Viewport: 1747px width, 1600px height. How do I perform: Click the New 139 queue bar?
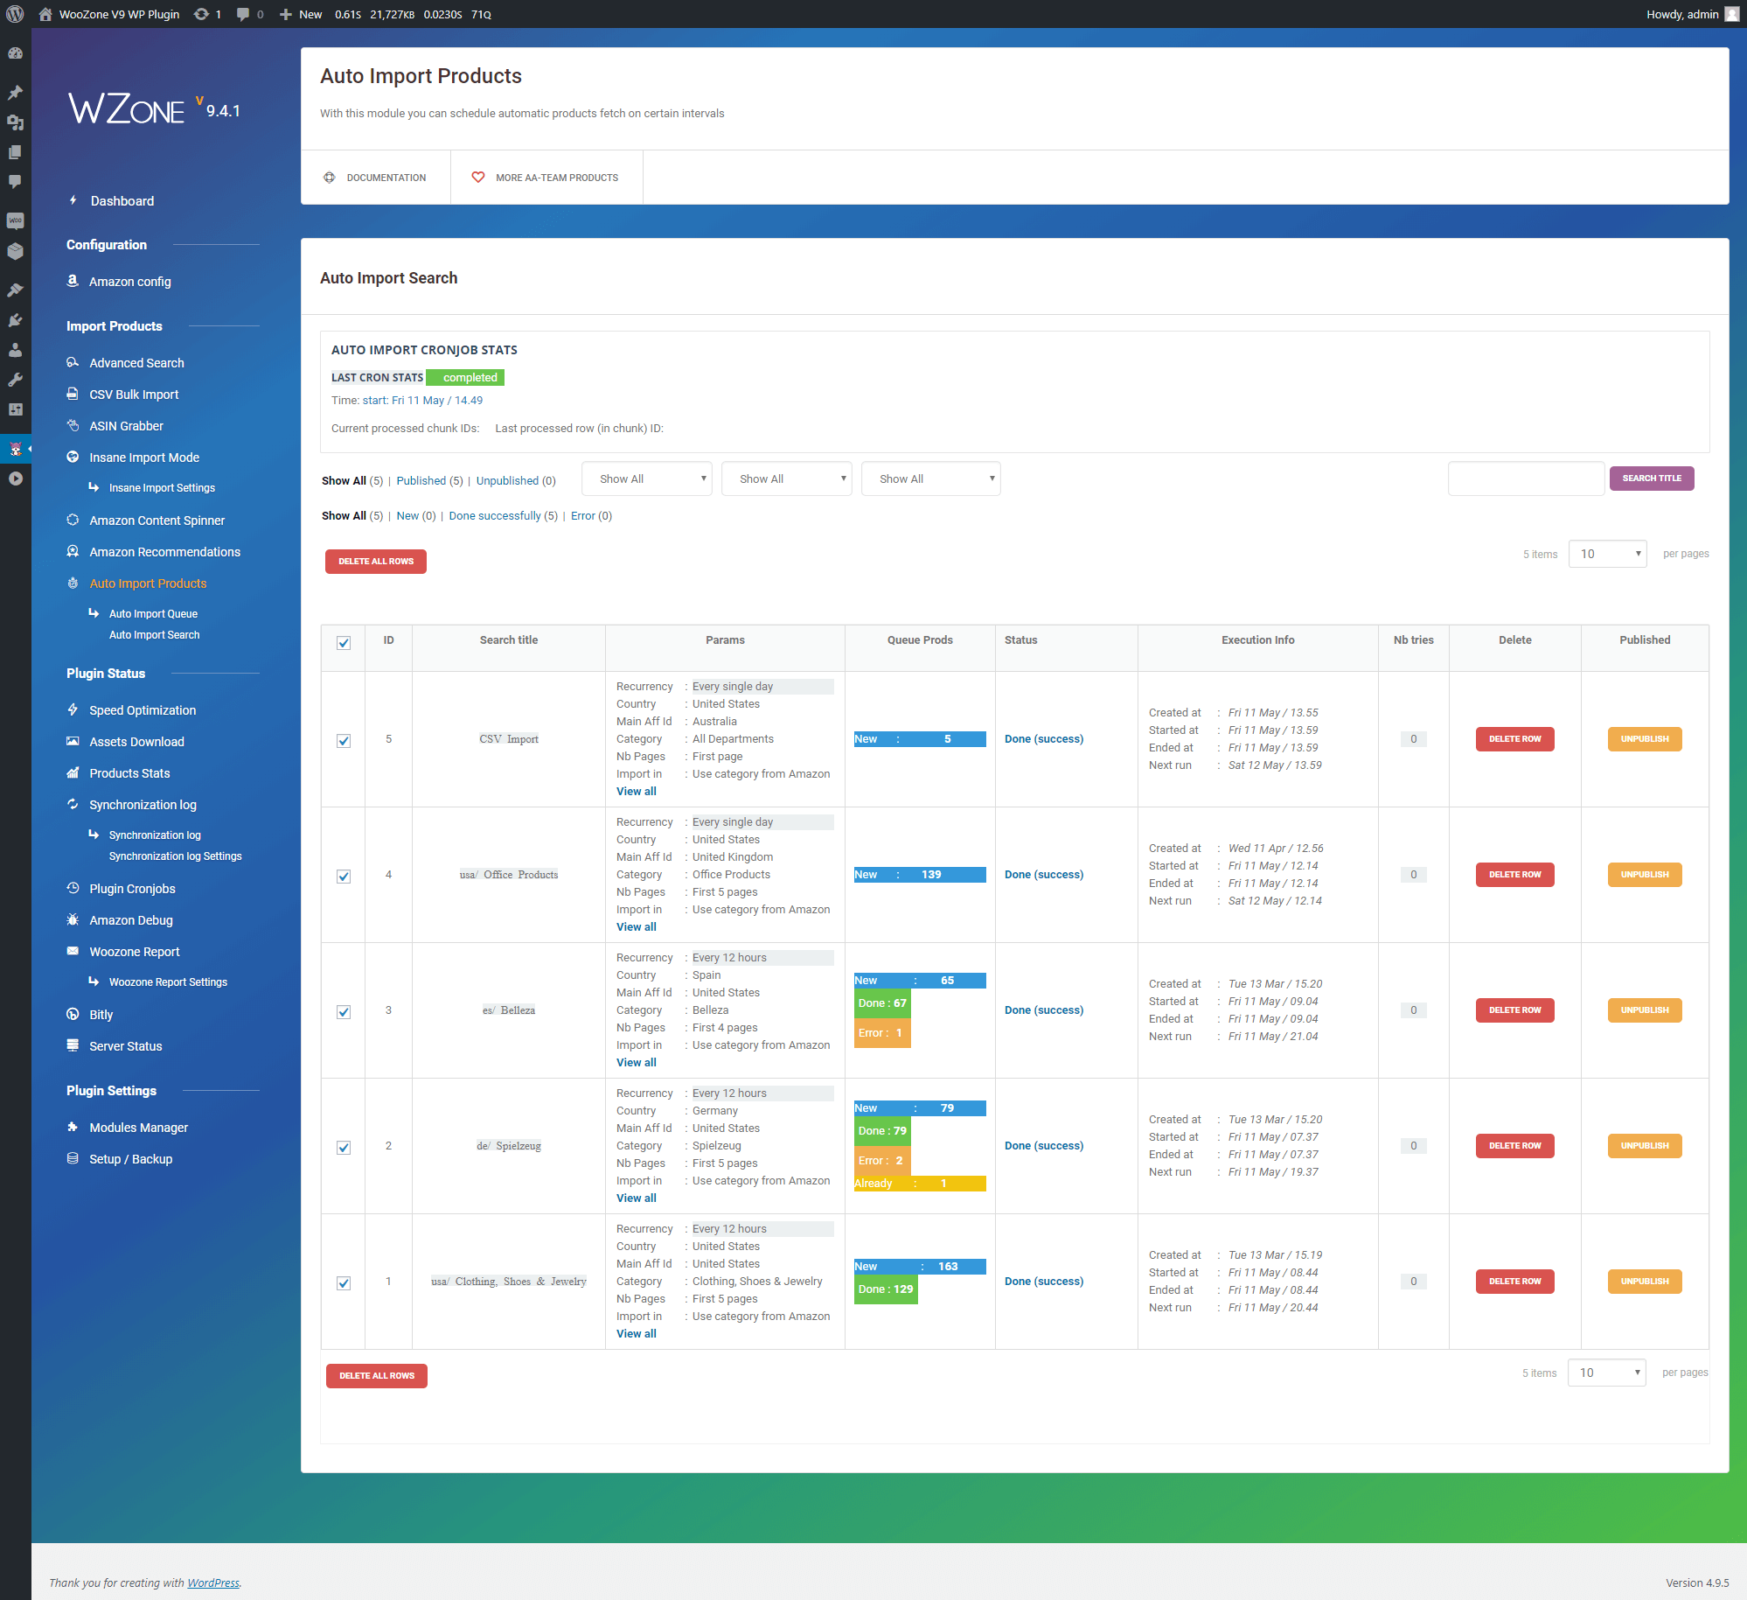pyautogui.click(x=920, y=875)
